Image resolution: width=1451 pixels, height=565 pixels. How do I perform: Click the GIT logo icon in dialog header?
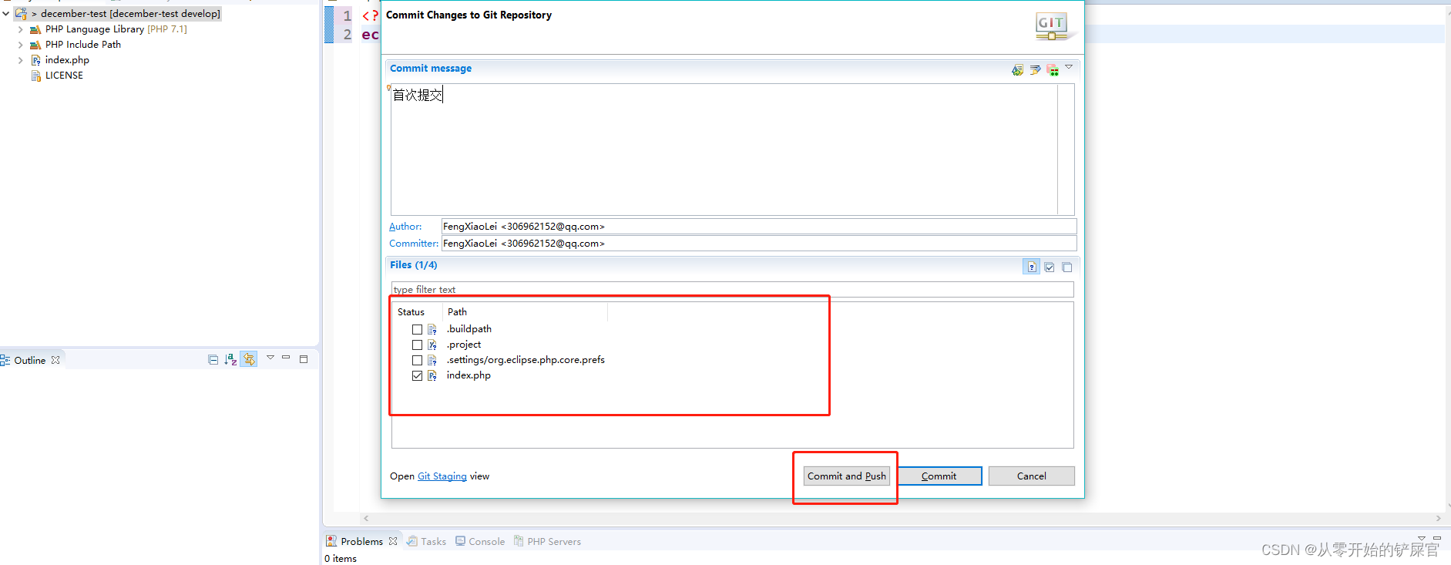click(1053, 26)
